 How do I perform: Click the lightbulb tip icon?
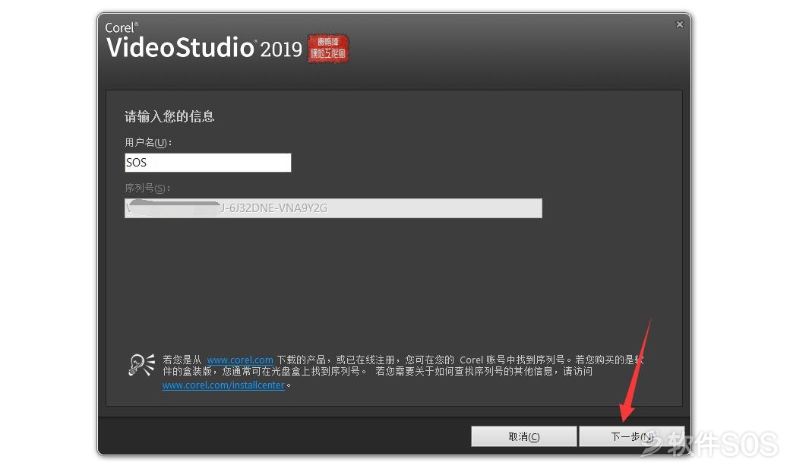[141, 365]
